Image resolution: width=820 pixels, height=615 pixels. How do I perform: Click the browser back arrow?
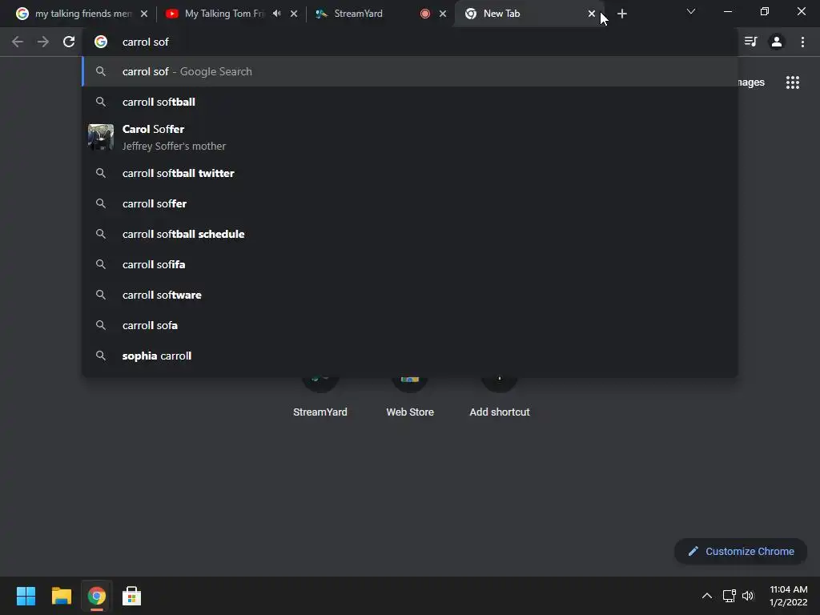18,42
